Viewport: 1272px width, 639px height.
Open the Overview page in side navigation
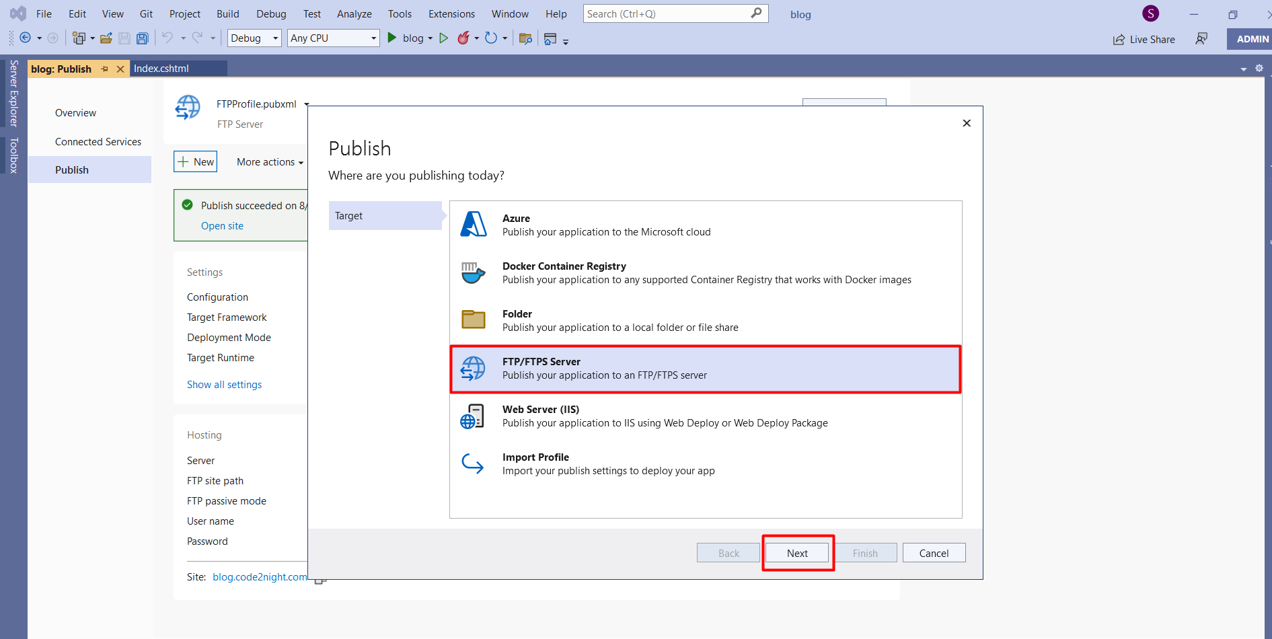tap(75, 113)
